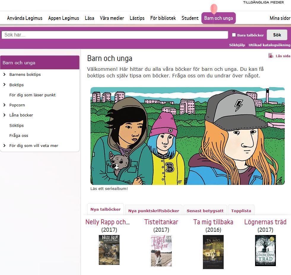The width and height of the screenshot is (291, 275).
Task: Open the För bibliotek menu
Action: coord(163,18)
